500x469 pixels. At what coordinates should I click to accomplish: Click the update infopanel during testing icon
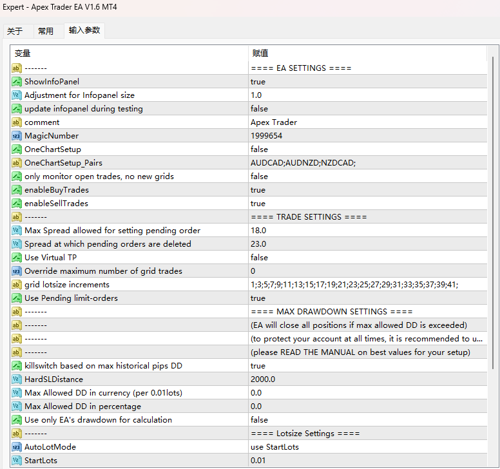point(17,109)
